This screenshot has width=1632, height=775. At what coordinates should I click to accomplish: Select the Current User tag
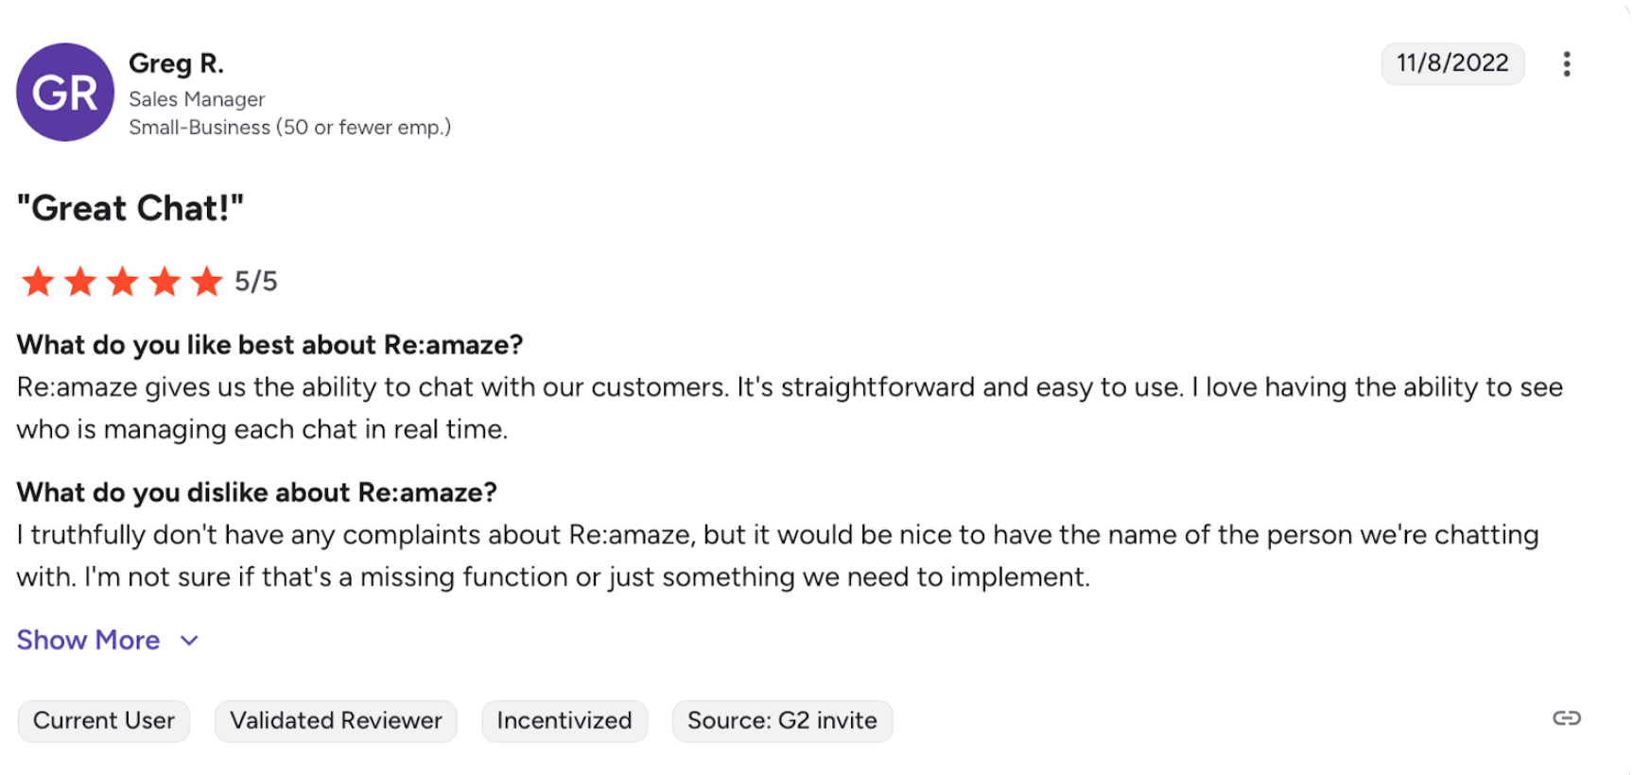[104, 721]
